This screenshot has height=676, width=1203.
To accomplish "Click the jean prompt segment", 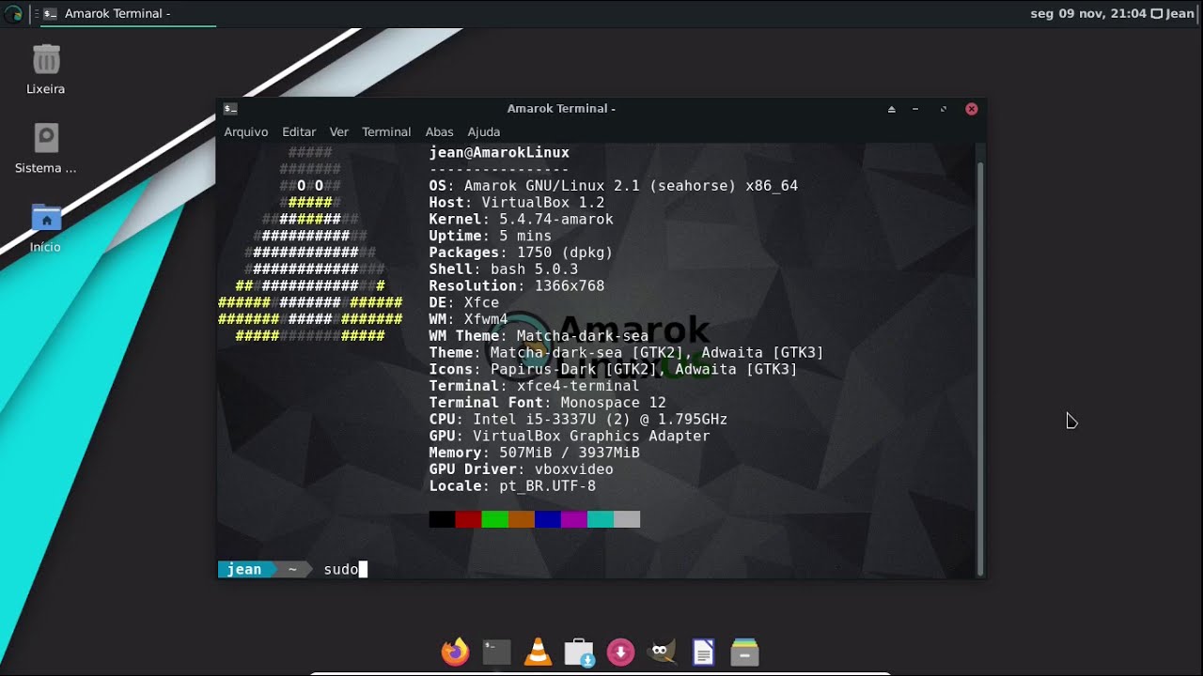I will pos(244,569).
